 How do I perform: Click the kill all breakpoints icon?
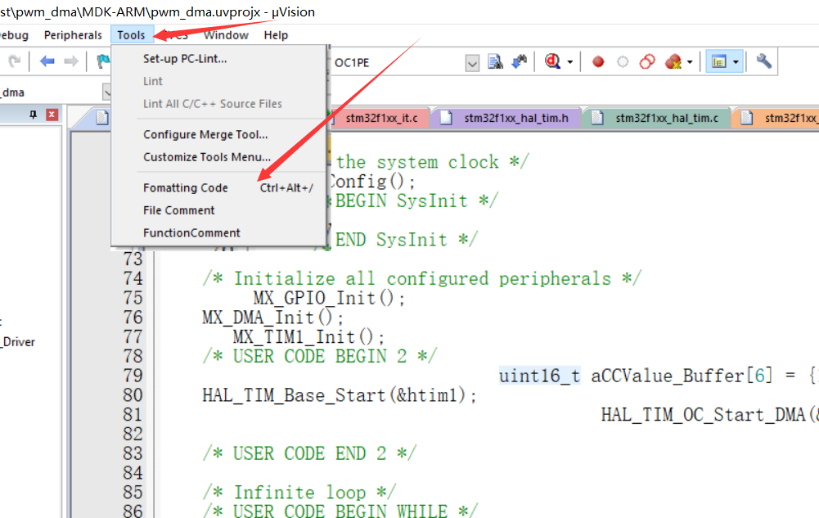tap(673, 61)
